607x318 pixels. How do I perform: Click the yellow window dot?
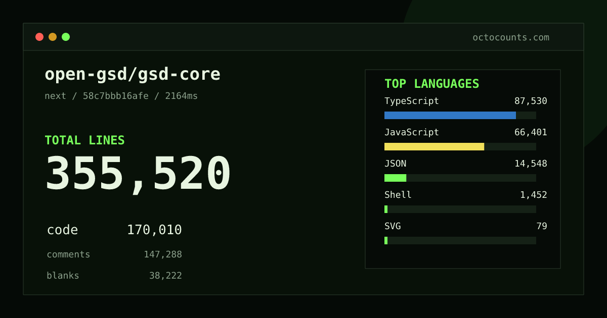53,37
